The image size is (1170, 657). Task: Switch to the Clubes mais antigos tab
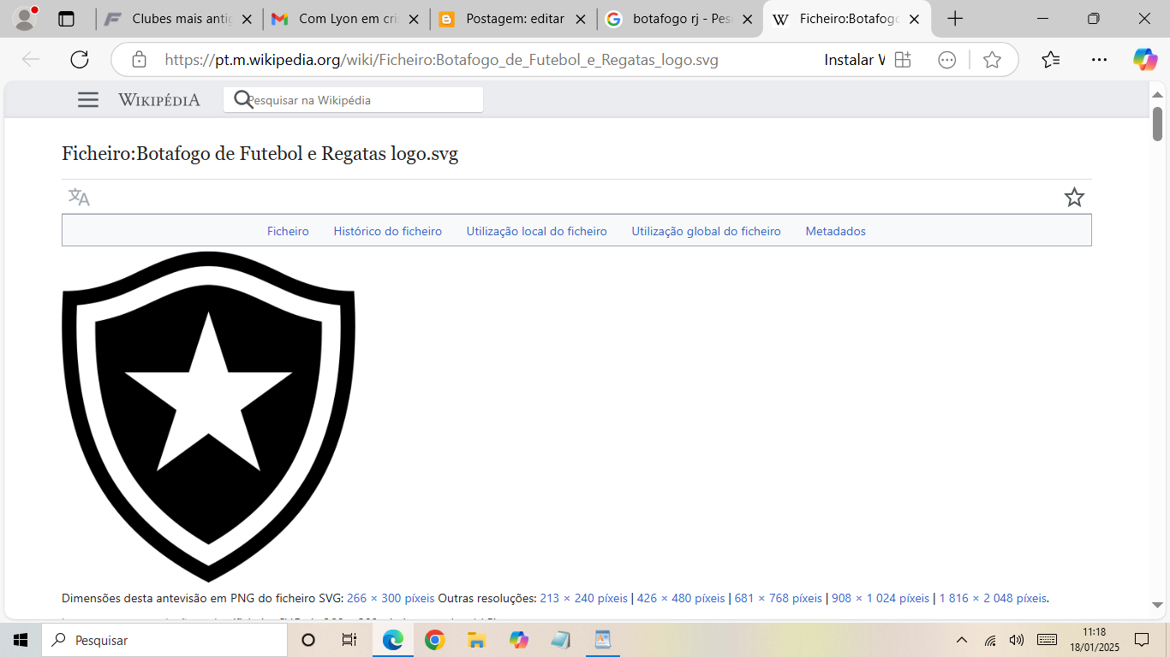point(179,19)
